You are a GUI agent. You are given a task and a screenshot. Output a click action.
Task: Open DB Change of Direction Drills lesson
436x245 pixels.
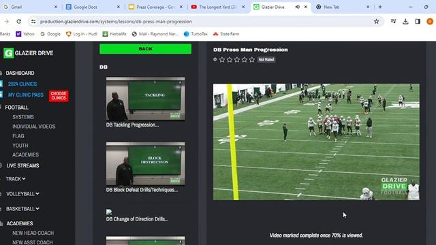pyautogui.click(x=137, y=219)
